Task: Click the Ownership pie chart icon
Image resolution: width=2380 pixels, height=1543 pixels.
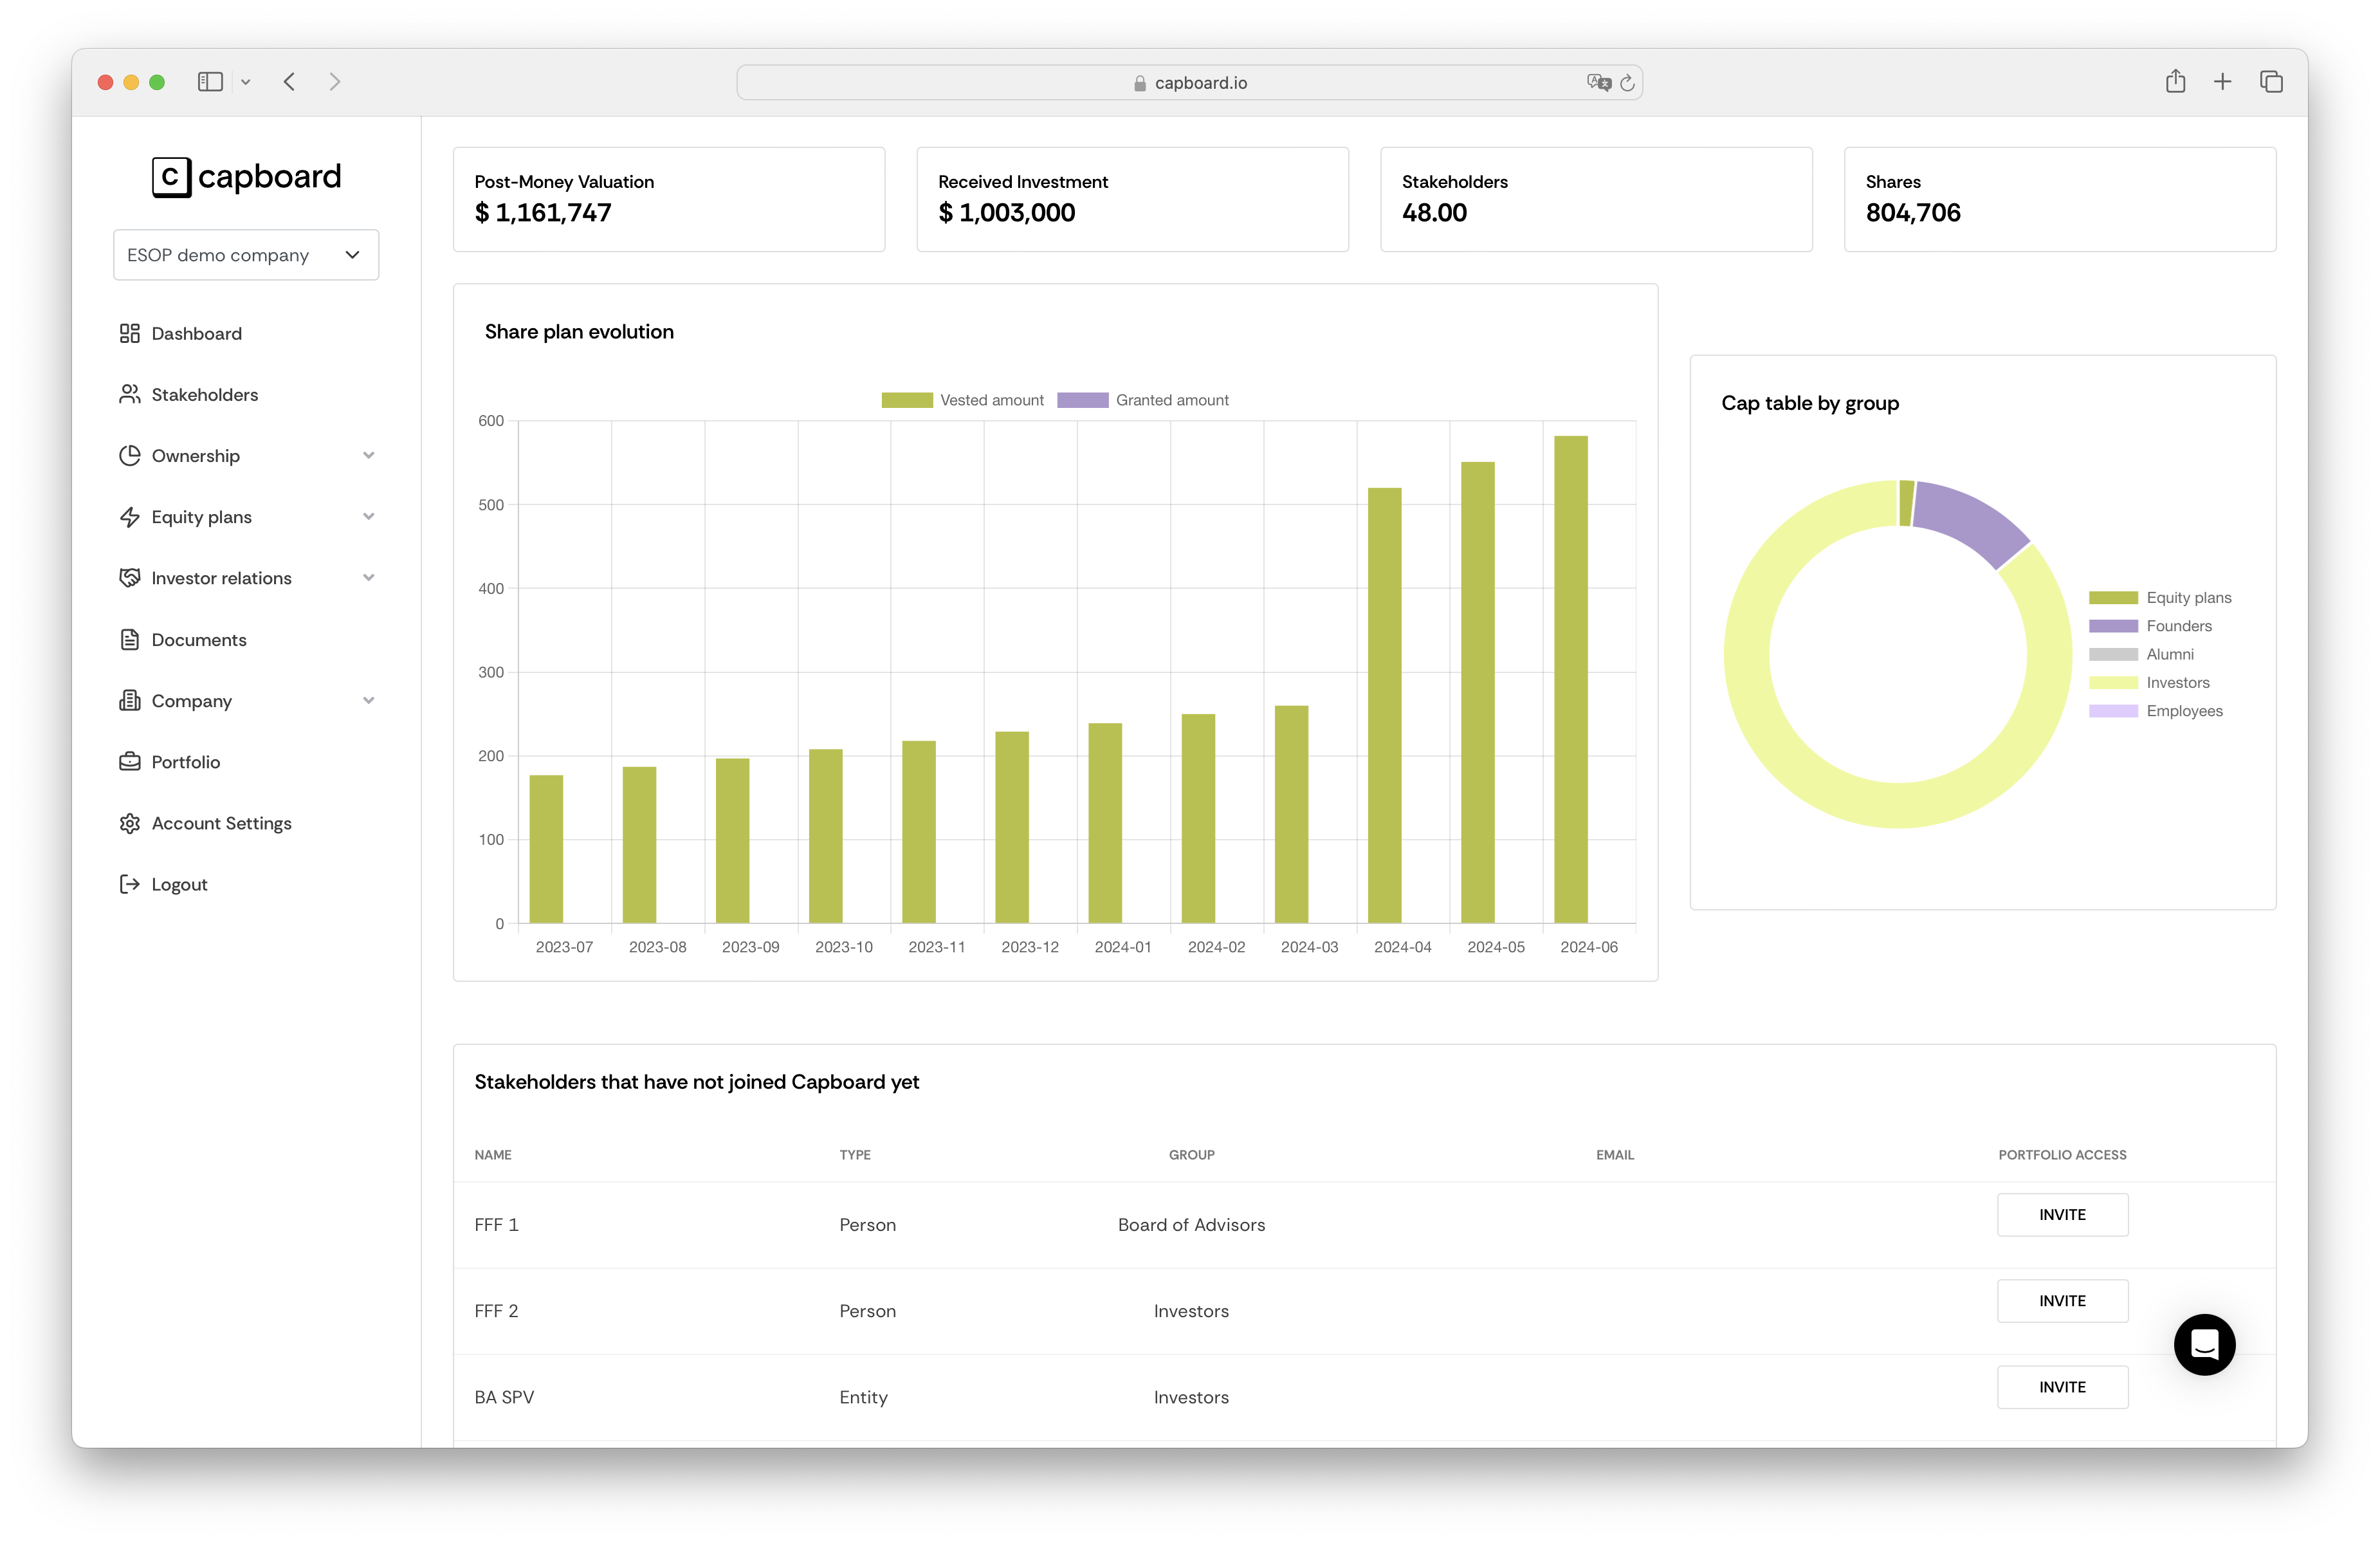Action: [x=129, y=456]
